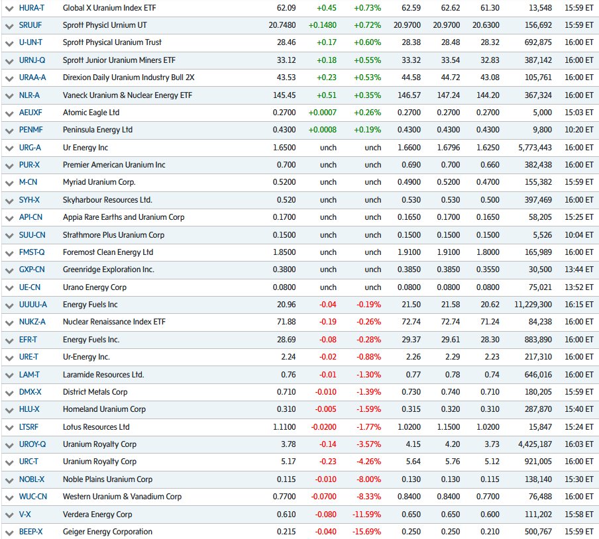The height and width of the screenshot is (539, 599).
Task: Expand the U-UN-T row chevron
Action: pos(9,42)
